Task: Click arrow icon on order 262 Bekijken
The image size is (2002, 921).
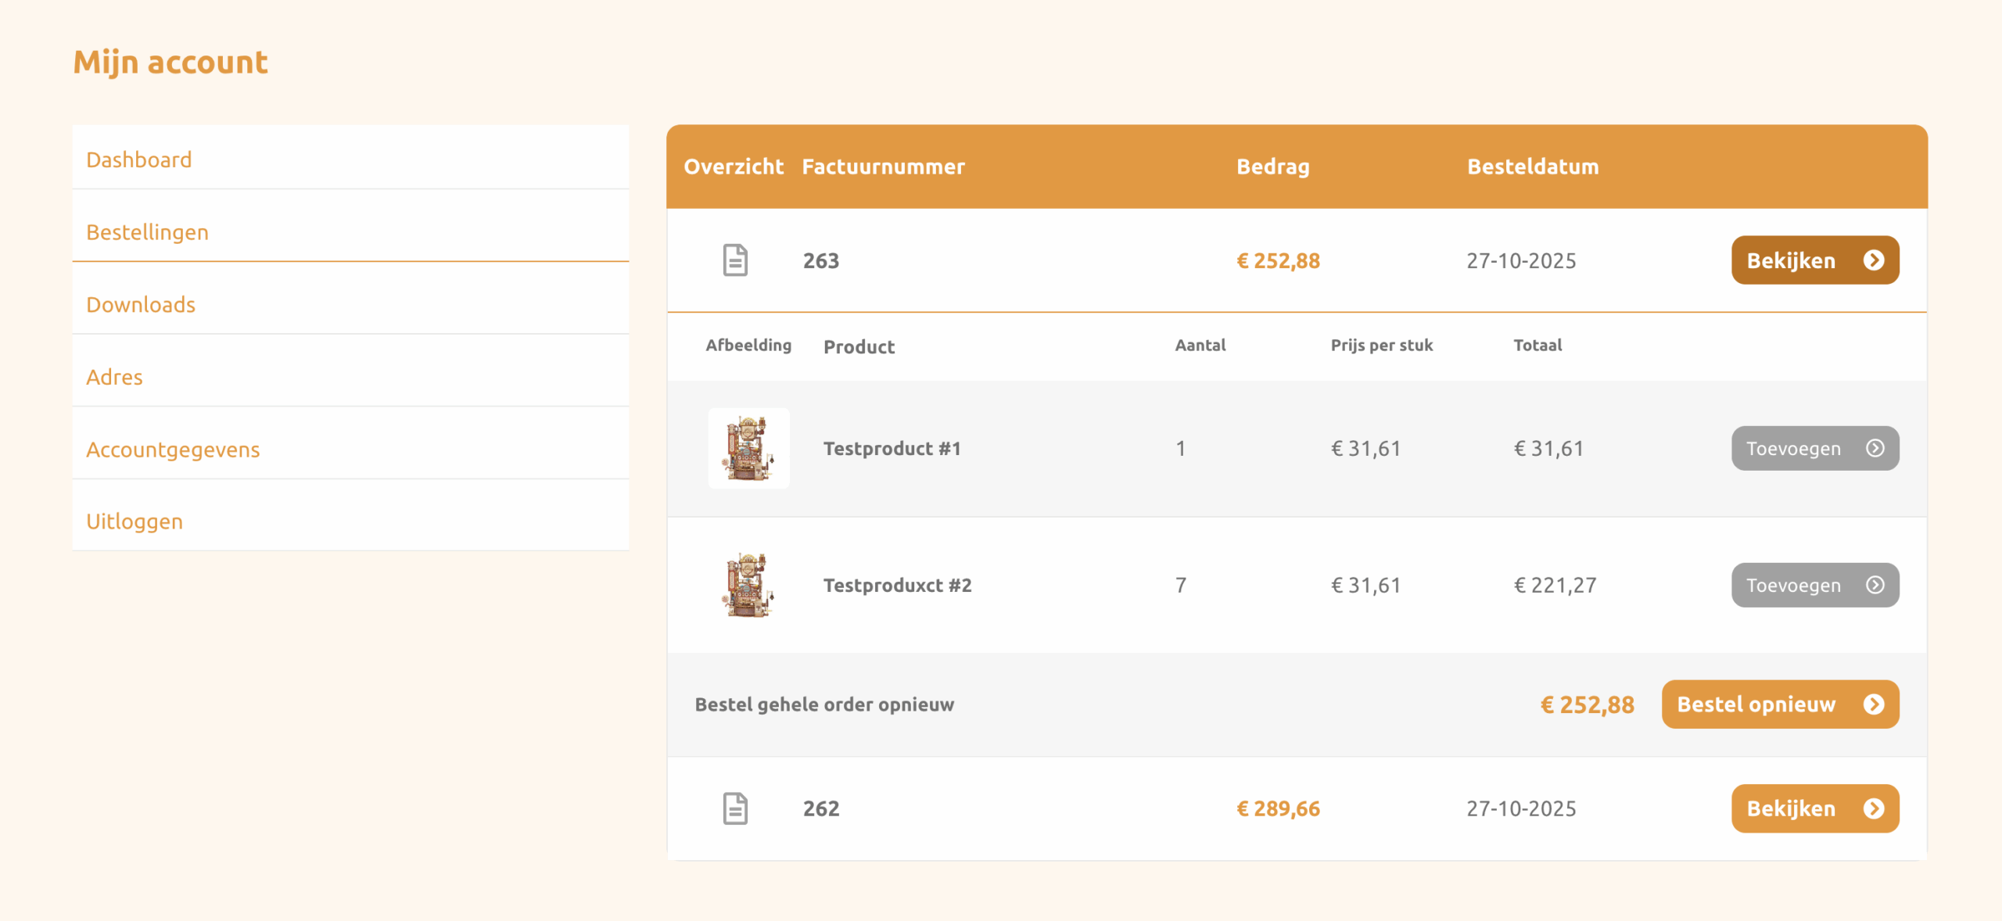Action: 1874,808
